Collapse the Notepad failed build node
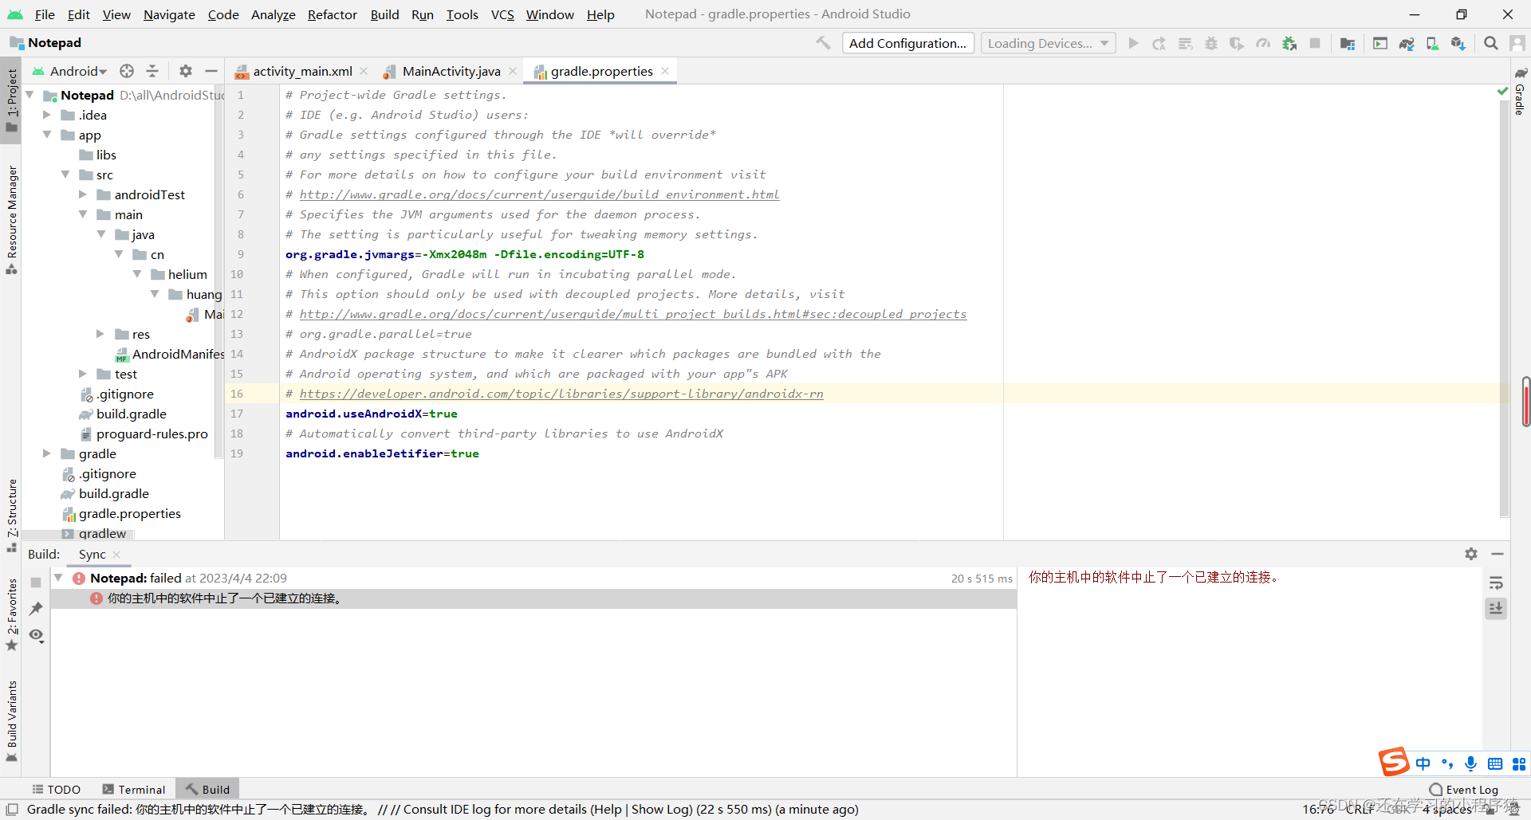Screen dimensions: 1531x820 (x=58, y=578)
